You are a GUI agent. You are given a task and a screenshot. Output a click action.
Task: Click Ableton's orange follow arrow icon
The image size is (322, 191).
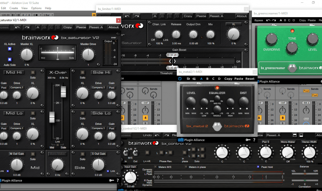(x=94, y=15)
